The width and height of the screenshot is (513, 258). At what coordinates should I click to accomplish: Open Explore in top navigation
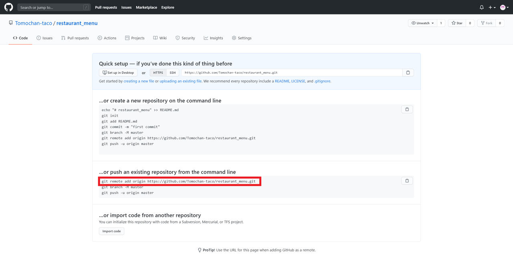[168, 7]
